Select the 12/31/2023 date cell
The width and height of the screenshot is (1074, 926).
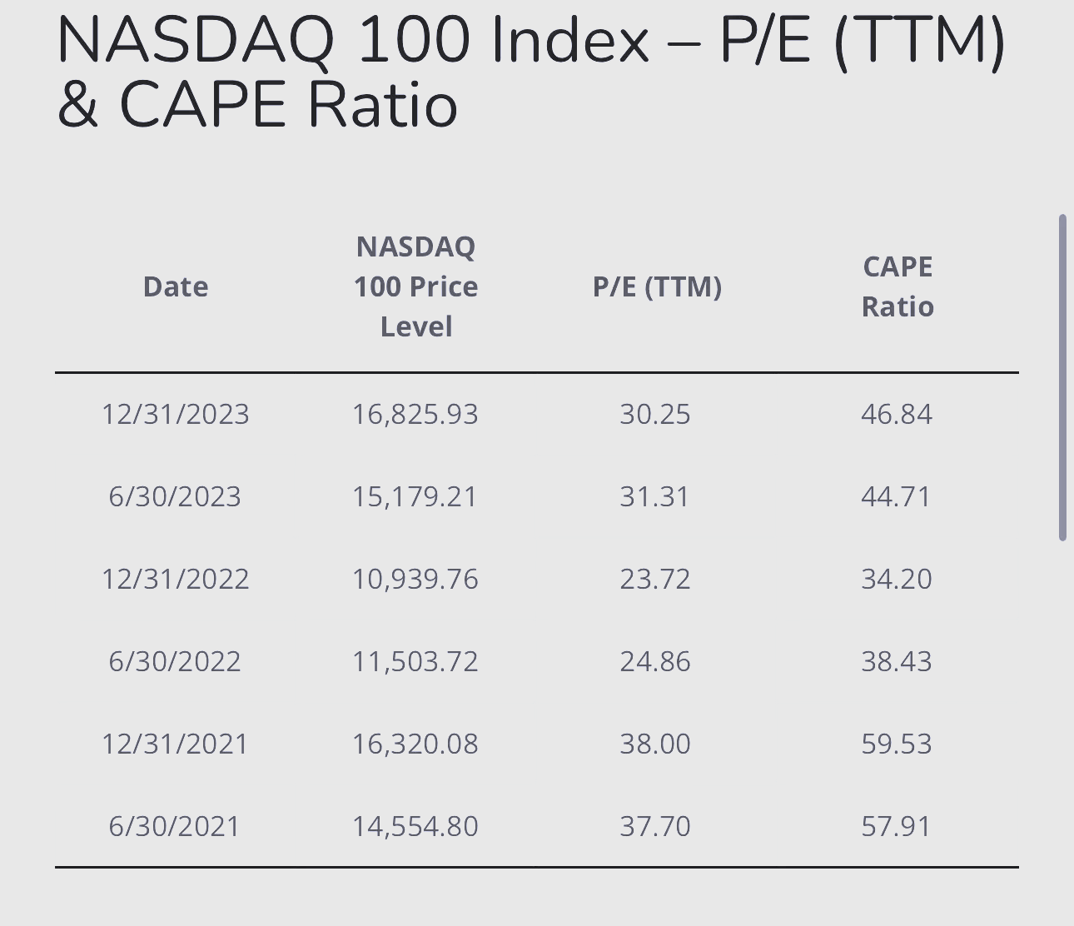[176, 414]
